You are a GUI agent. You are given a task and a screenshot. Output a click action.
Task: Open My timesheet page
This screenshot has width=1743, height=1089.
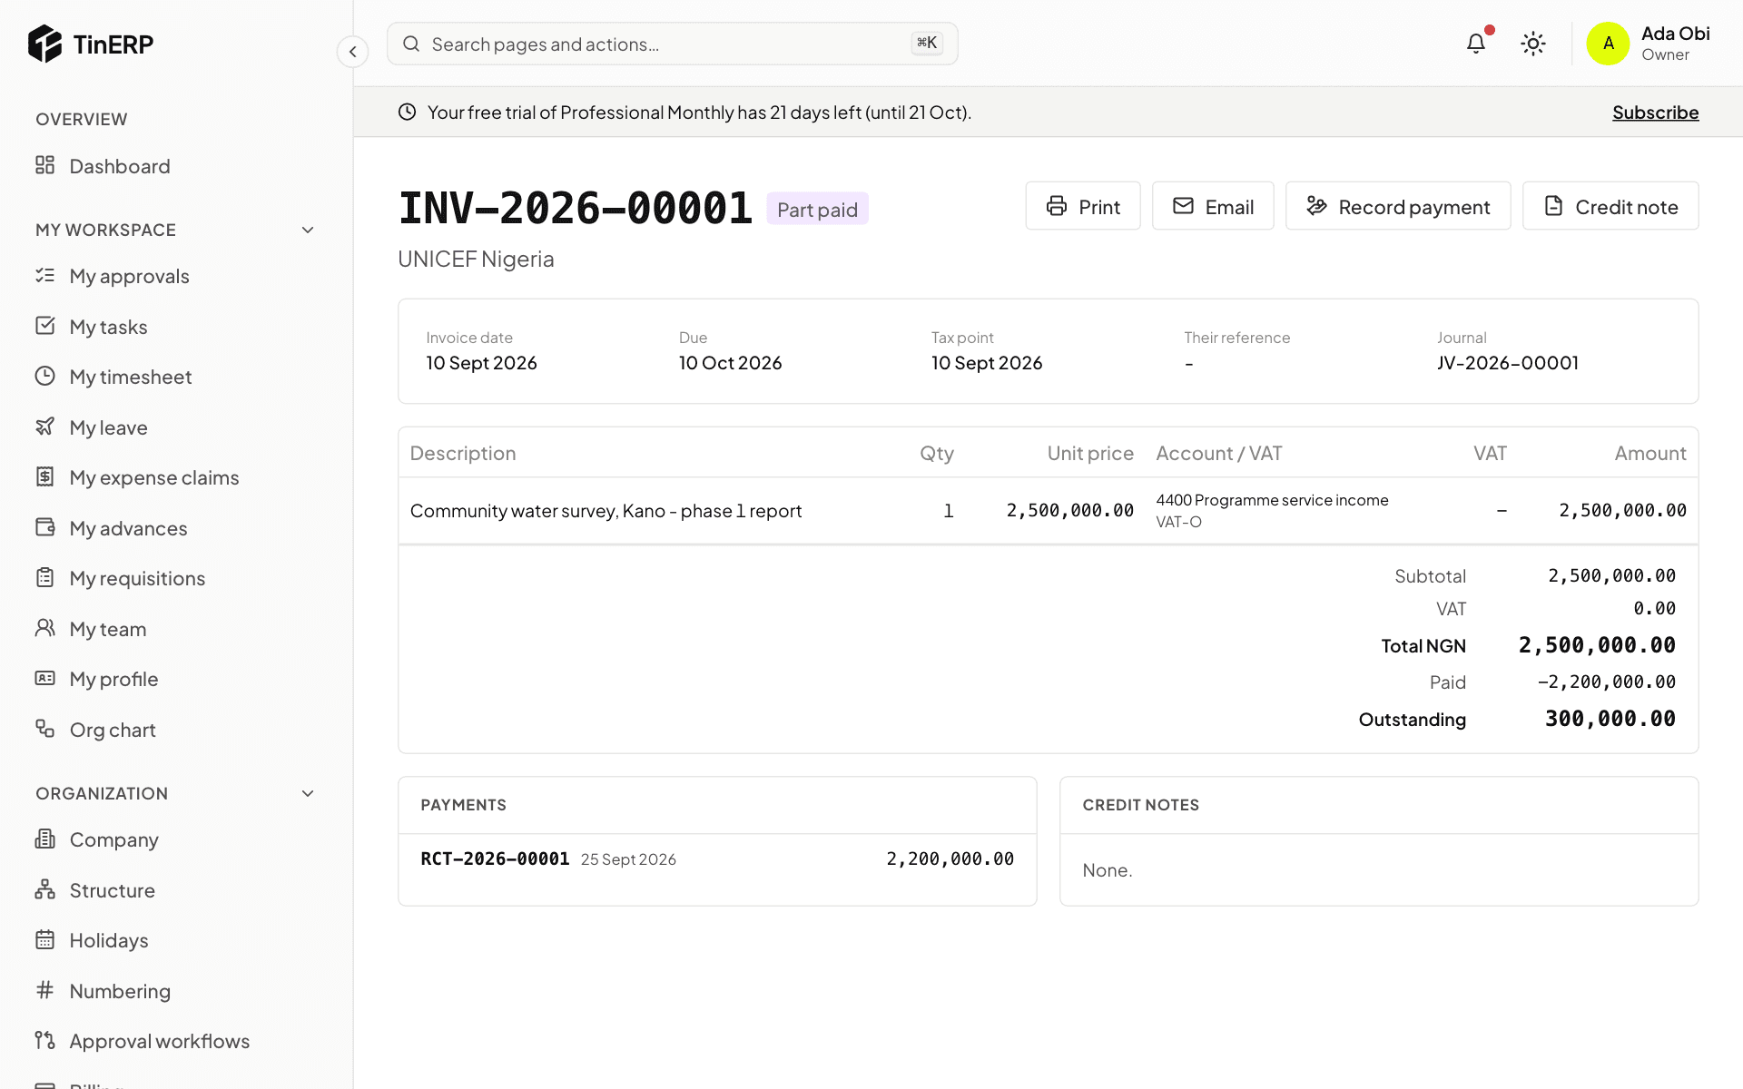(176, 377)
